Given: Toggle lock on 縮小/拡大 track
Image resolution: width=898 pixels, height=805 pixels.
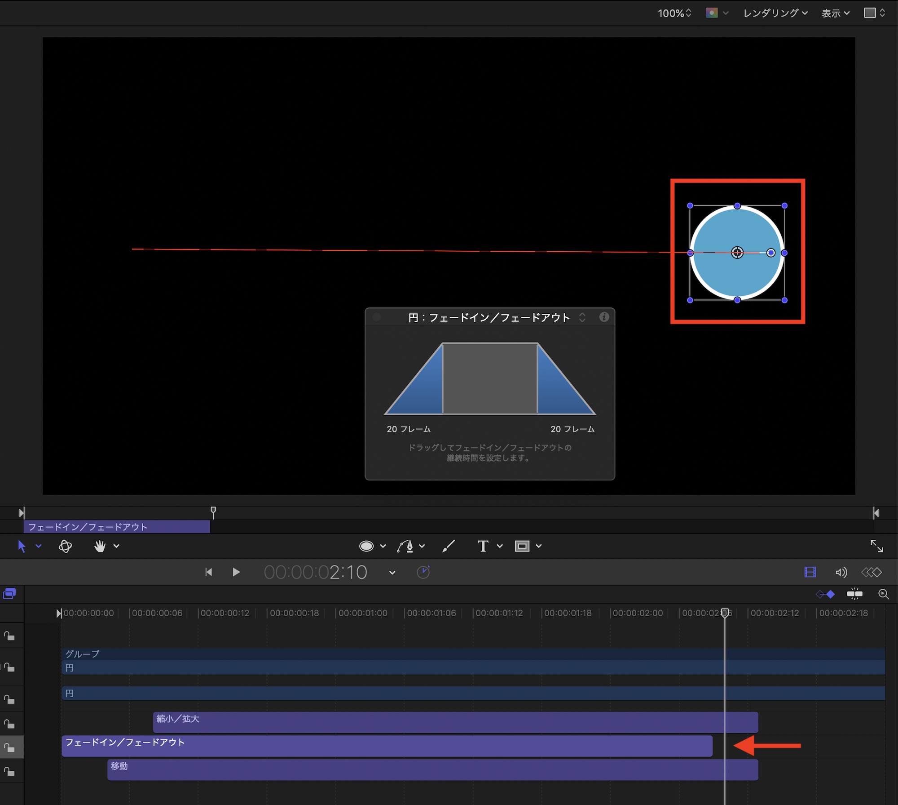Looking at the screenshot, I should pos(9,724).
